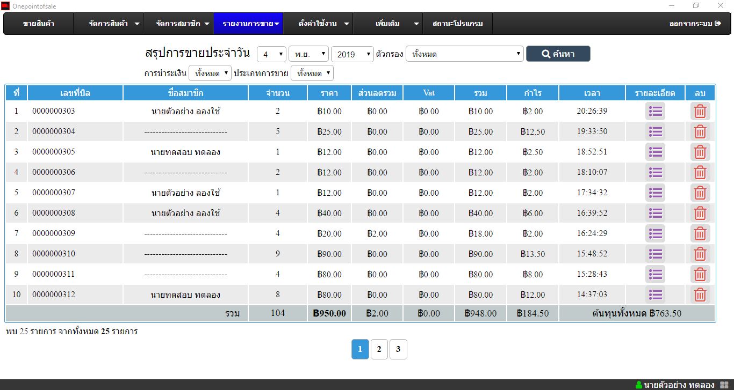
Task: Expand the ตัวกรอง filter dropdown
Action: [x=464, y=54]
